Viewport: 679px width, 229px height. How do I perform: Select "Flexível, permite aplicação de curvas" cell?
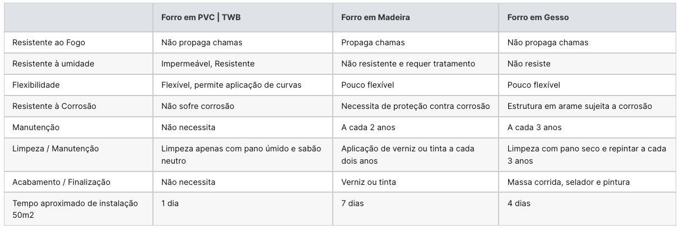point(231,85)
